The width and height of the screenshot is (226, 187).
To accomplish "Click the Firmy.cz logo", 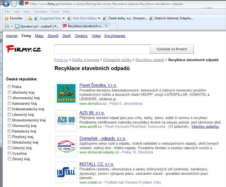I will 24,49.
